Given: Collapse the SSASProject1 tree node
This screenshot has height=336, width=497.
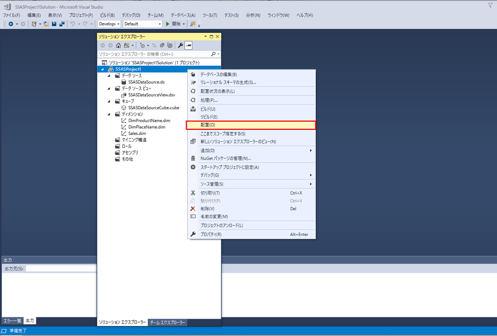Looking at the screenshot, I should [103, 69].
